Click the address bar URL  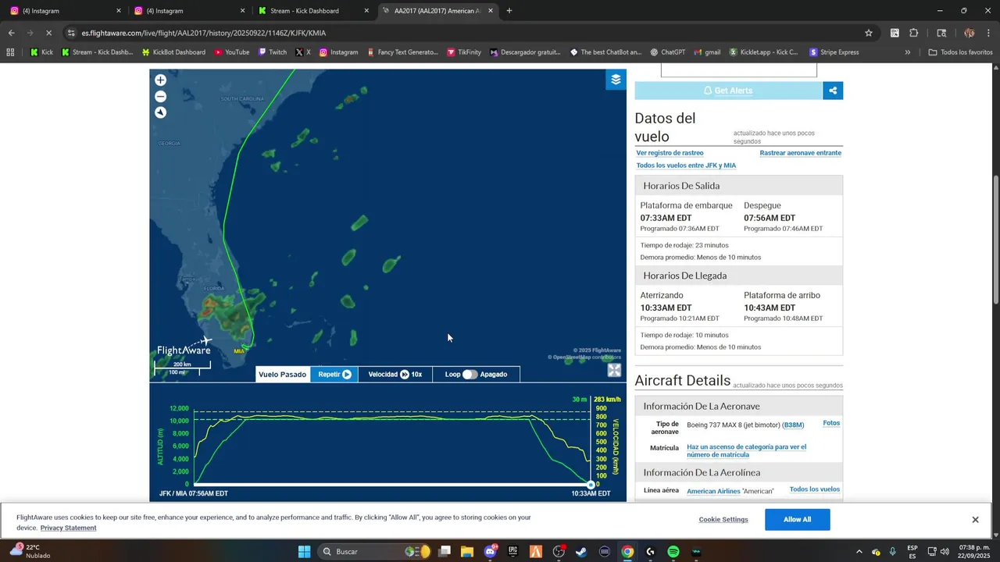click(x=203, y=33)
